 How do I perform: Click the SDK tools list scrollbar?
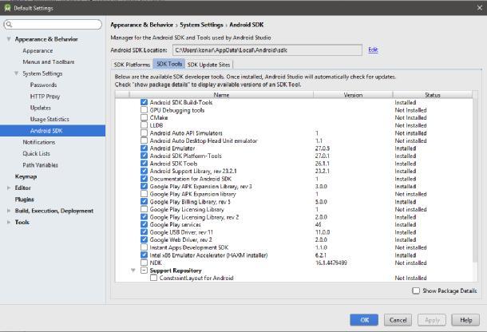coord(475,180)
